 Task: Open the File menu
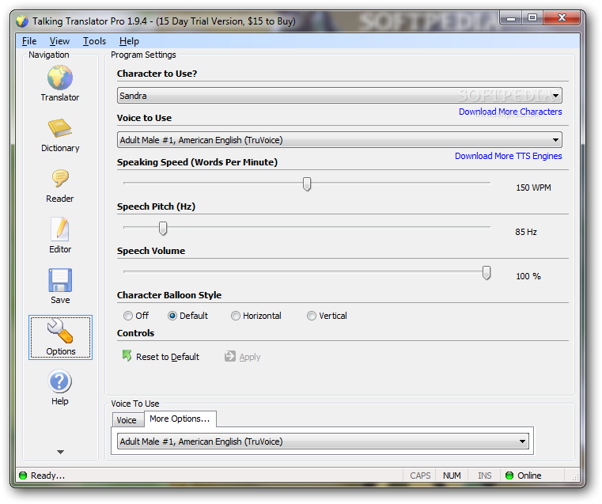pyautogui.click(x=29, y=41)
